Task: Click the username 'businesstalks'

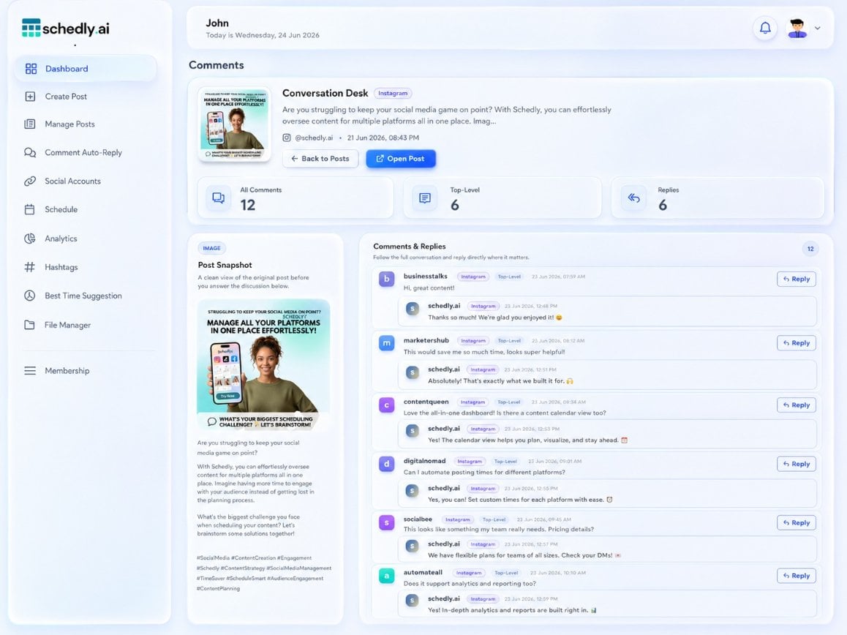Action: click(x=425, y=276)
